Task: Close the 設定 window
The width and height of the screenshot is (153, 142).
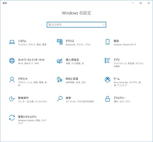Action: click(149, 3)
